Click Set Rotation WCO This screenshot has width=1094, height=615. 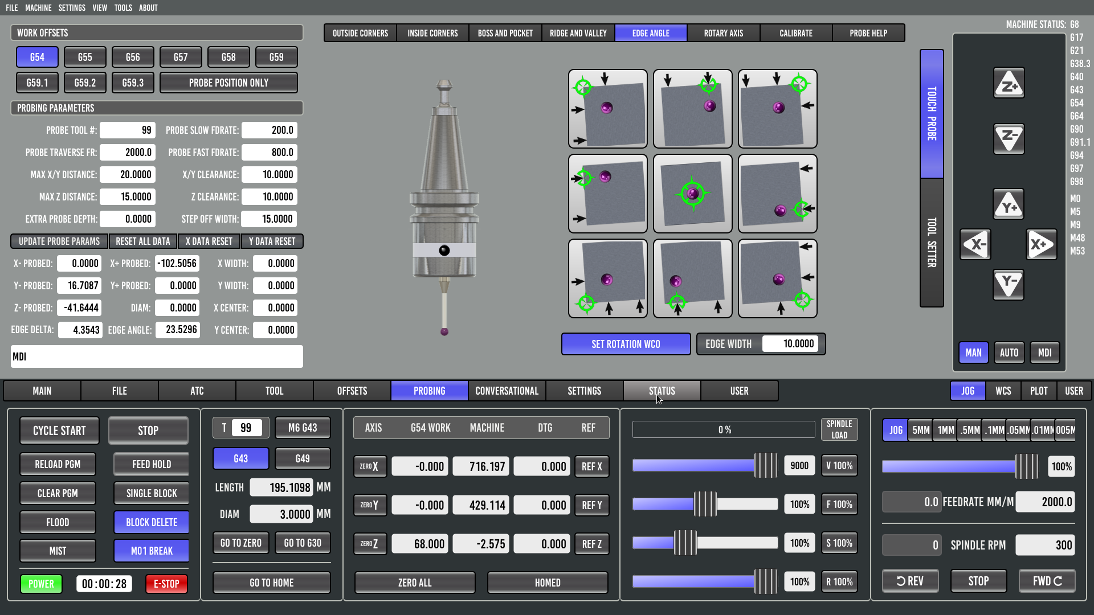(626, 344)
